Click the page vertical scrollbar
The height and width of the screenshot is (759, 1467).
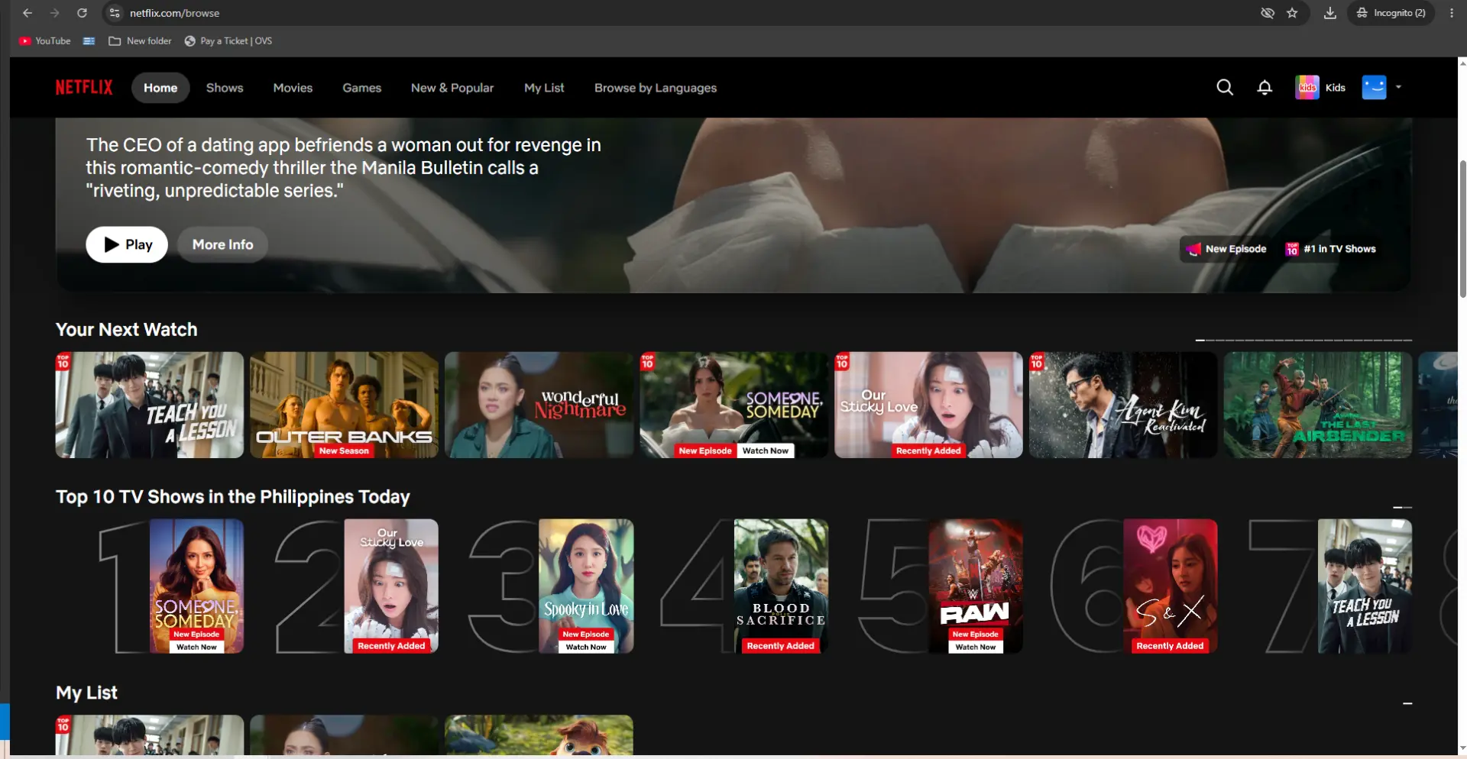(1462, 229)
